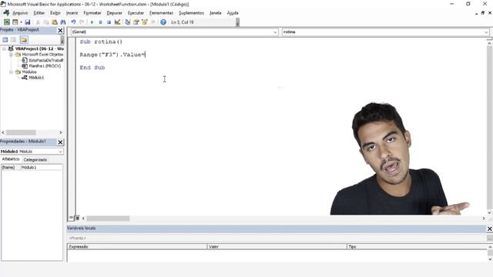
Task: Open the Arquivo menu
Action: click(x=20, y=13)
